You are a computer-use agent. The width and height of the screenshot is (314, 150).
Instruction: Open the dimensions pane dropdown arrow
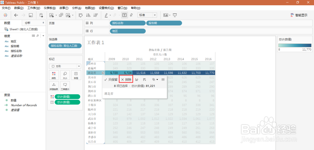coord(43,36)
